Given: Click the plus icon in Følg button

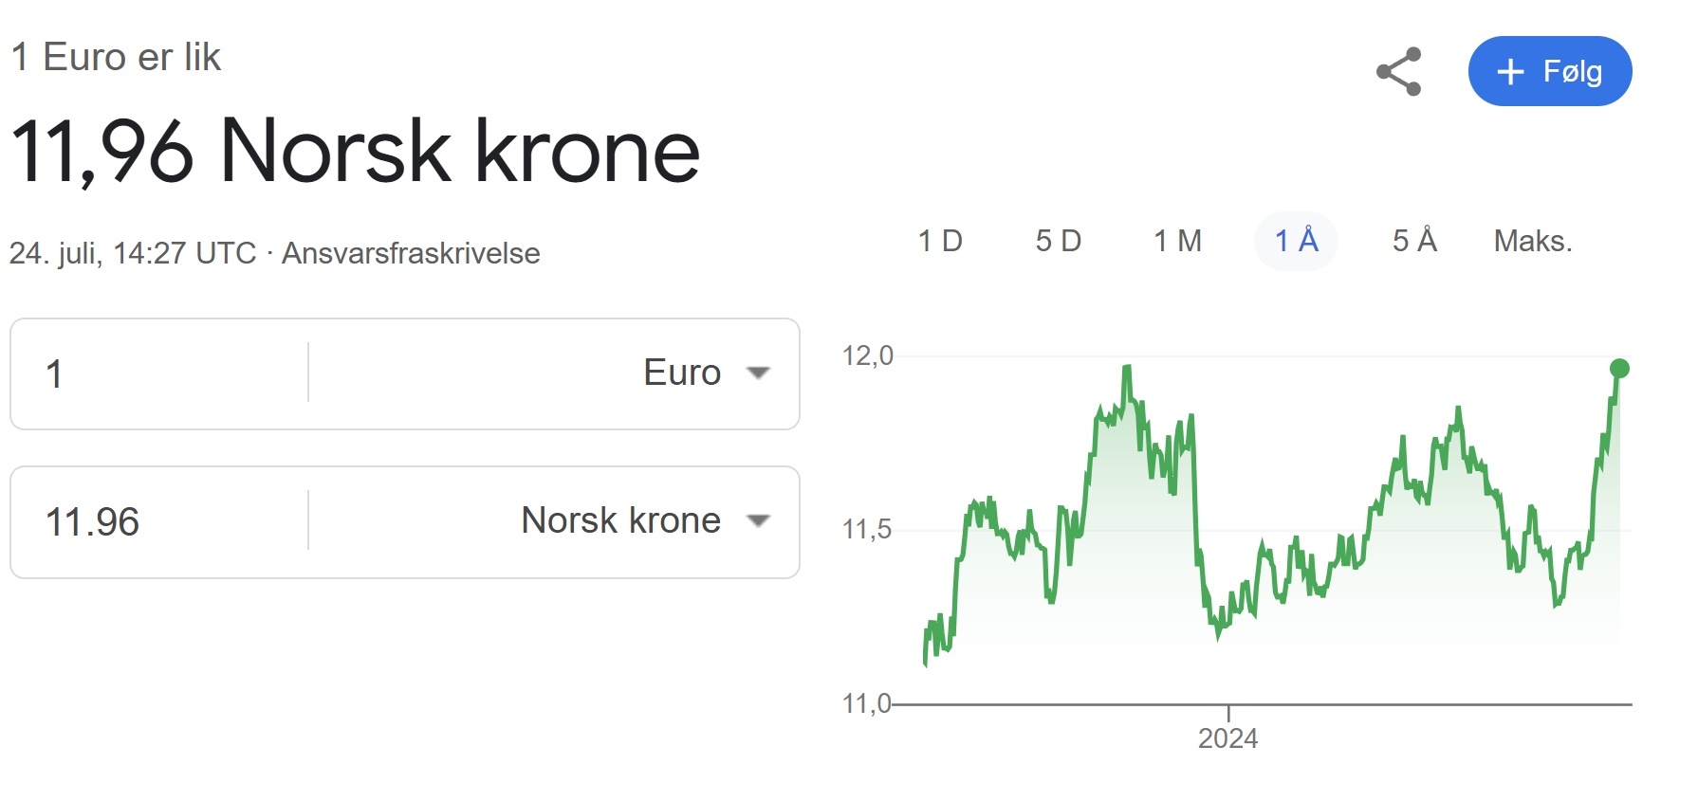Looking at the screenshot, I should tap(1510, 72).
